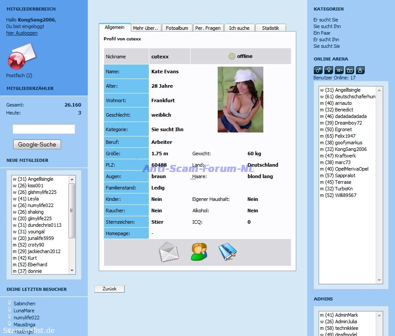Add cutexx as friend using people icon
Screen dimensions: 395x336
pos(198,252)
